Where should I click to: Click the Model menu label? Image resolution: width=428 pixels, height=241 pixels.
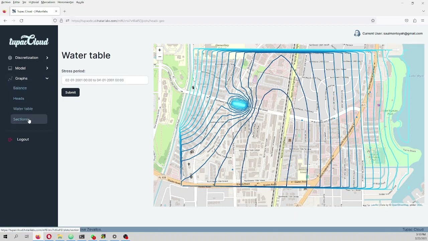(x=20, y=68)
